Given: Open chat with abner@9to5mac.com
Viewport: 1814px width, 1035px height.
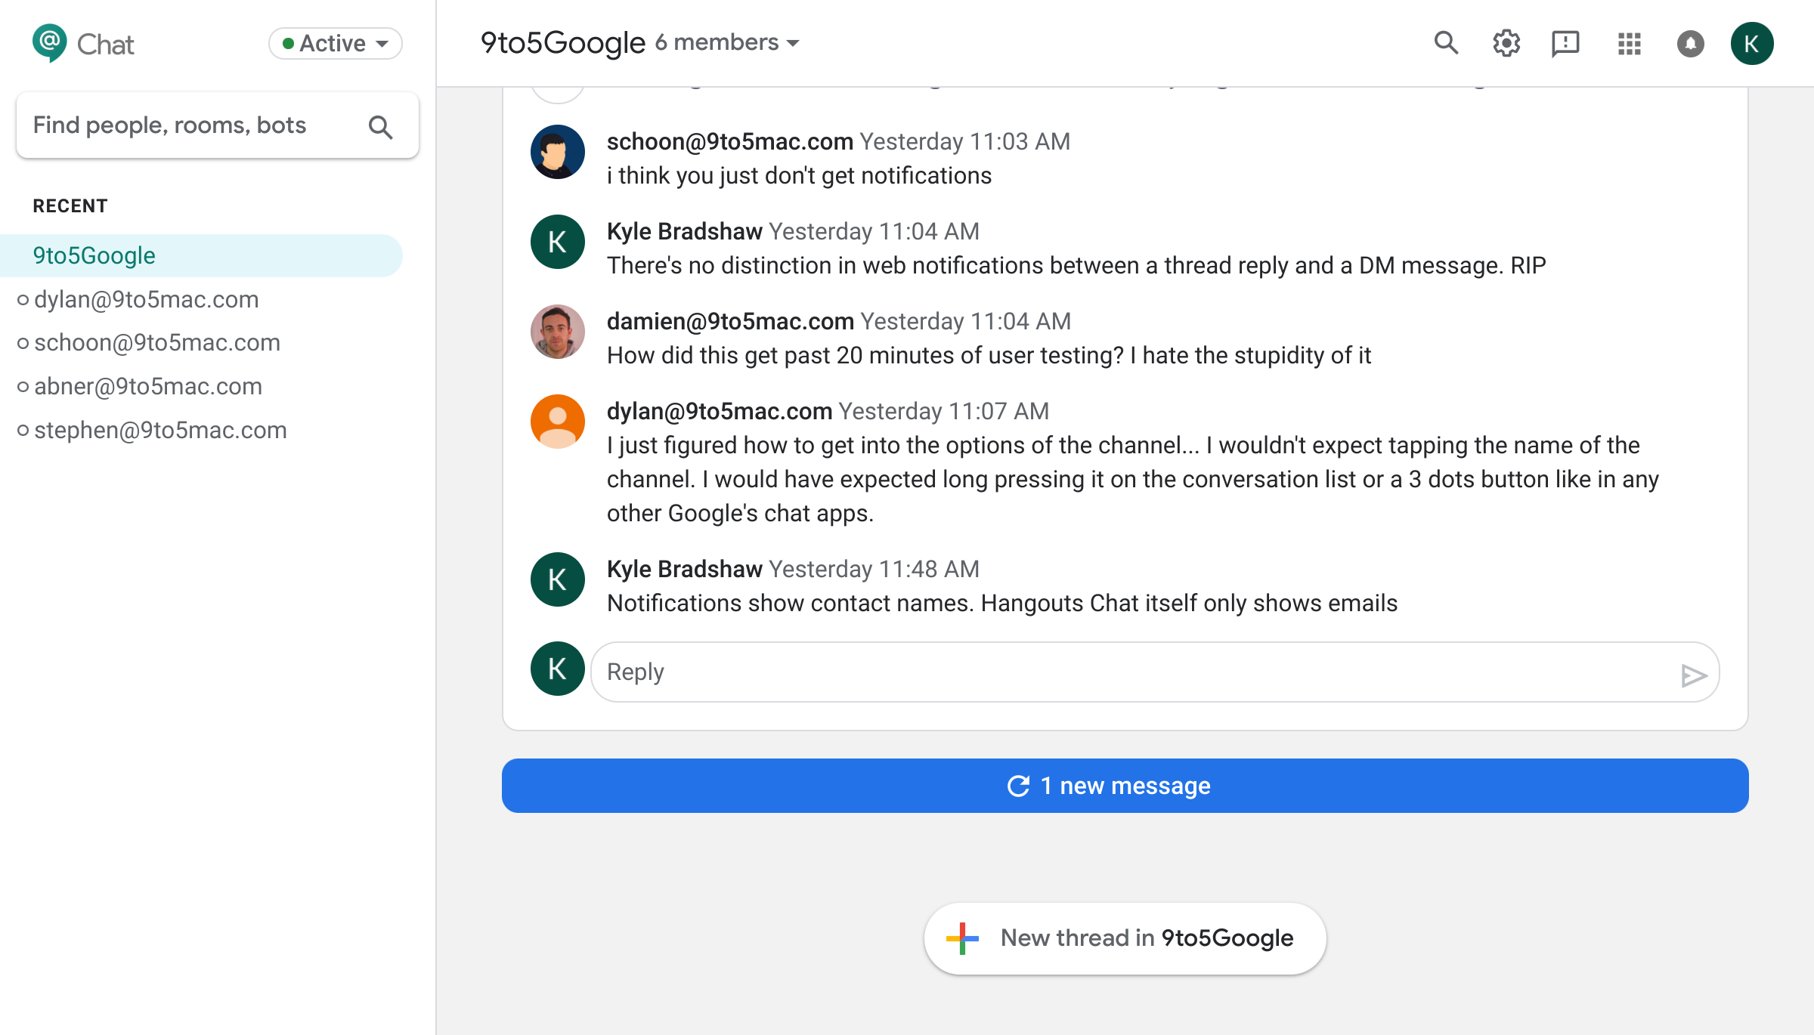Looking at the screenshot, I should pyautogui.click(x=148, y=386).
